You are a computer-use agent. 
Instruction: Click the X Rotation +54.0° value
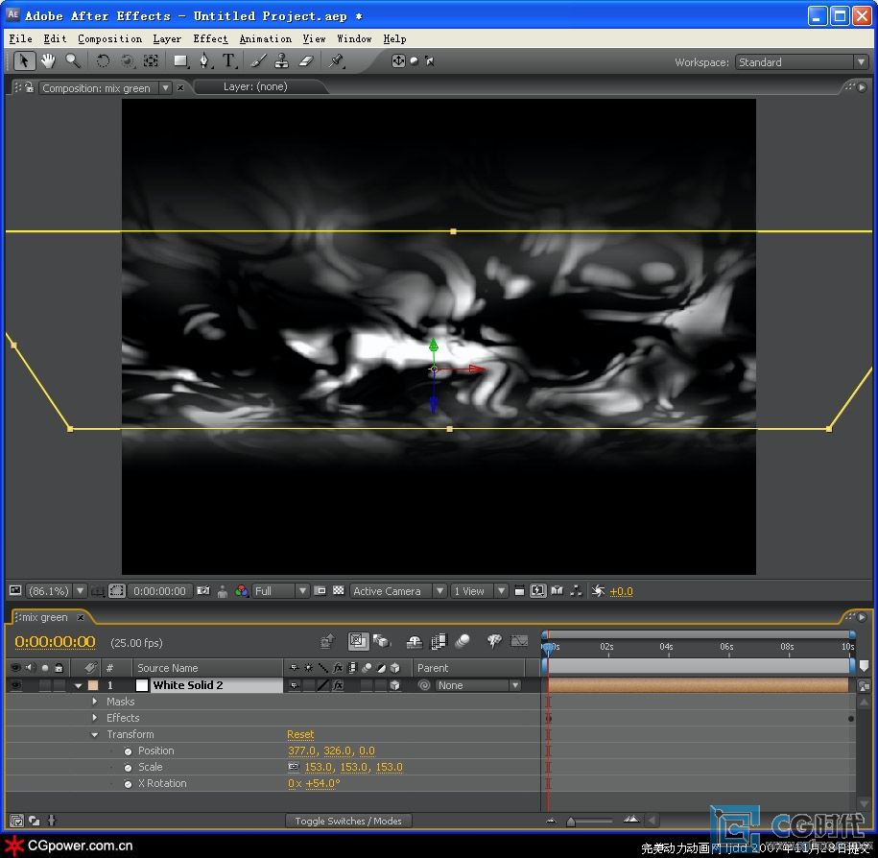tap(322, 783)
